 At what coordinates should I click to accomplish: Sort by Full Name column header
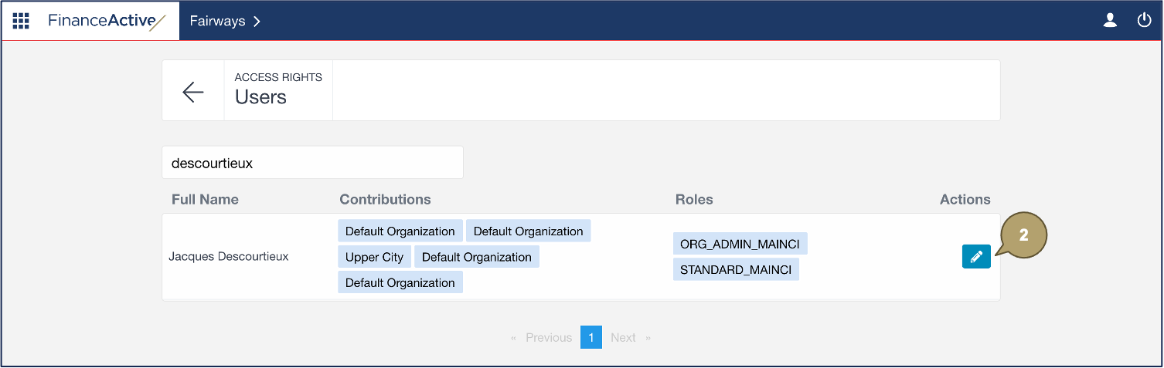[x=205, y=199]
